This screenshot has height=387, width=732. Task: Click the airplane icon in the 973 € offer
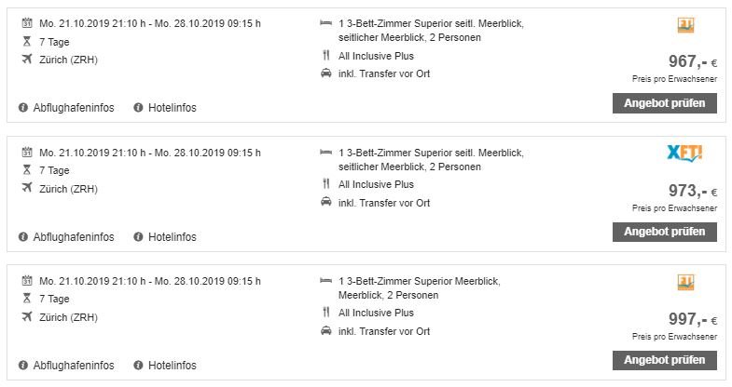coord(25,189)
